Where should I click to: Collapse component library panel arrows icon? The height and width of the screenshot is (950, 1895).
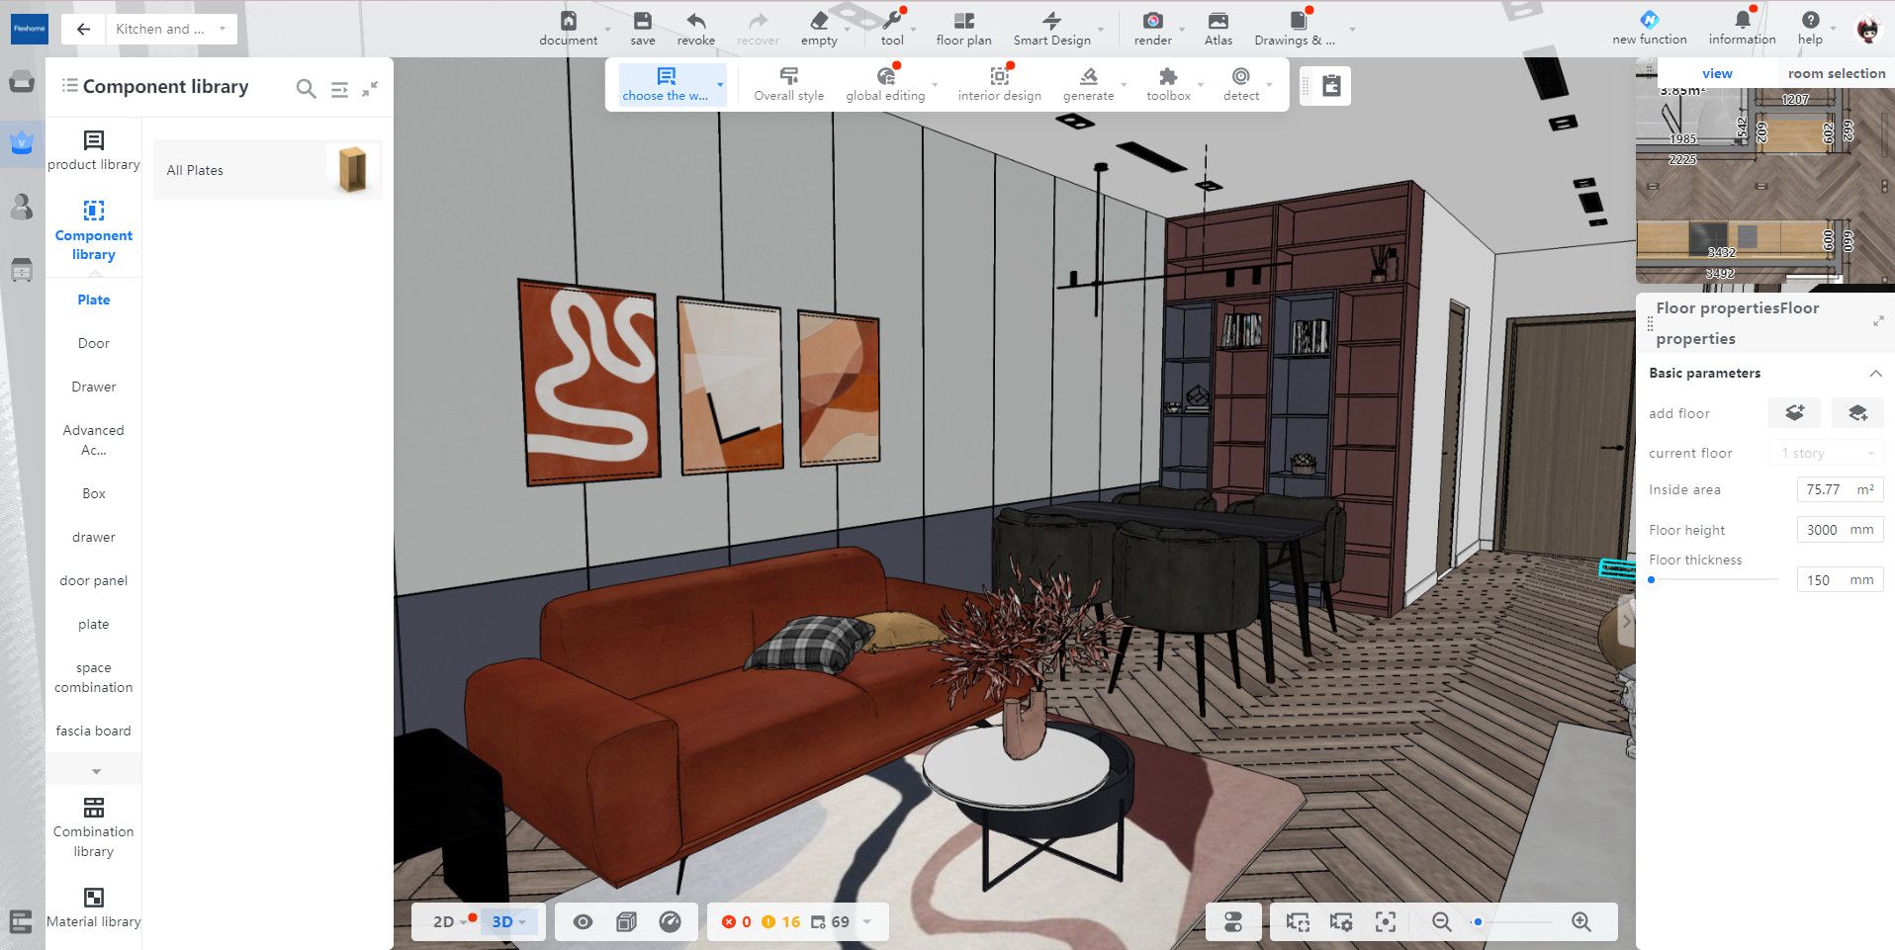coord(370,89)
